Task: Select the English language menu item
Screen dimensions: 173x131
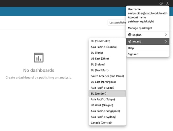Action: 148,35
